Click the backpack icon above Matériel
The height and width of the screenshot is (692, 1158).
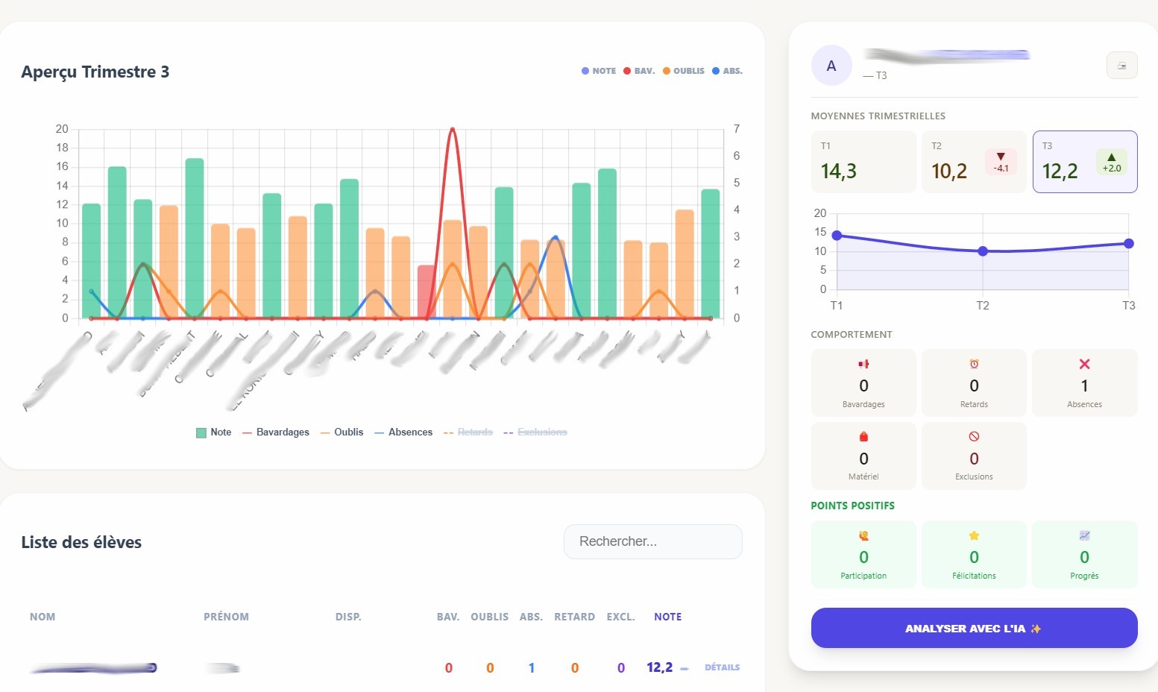pyautogui.click(x=863, y=437)
